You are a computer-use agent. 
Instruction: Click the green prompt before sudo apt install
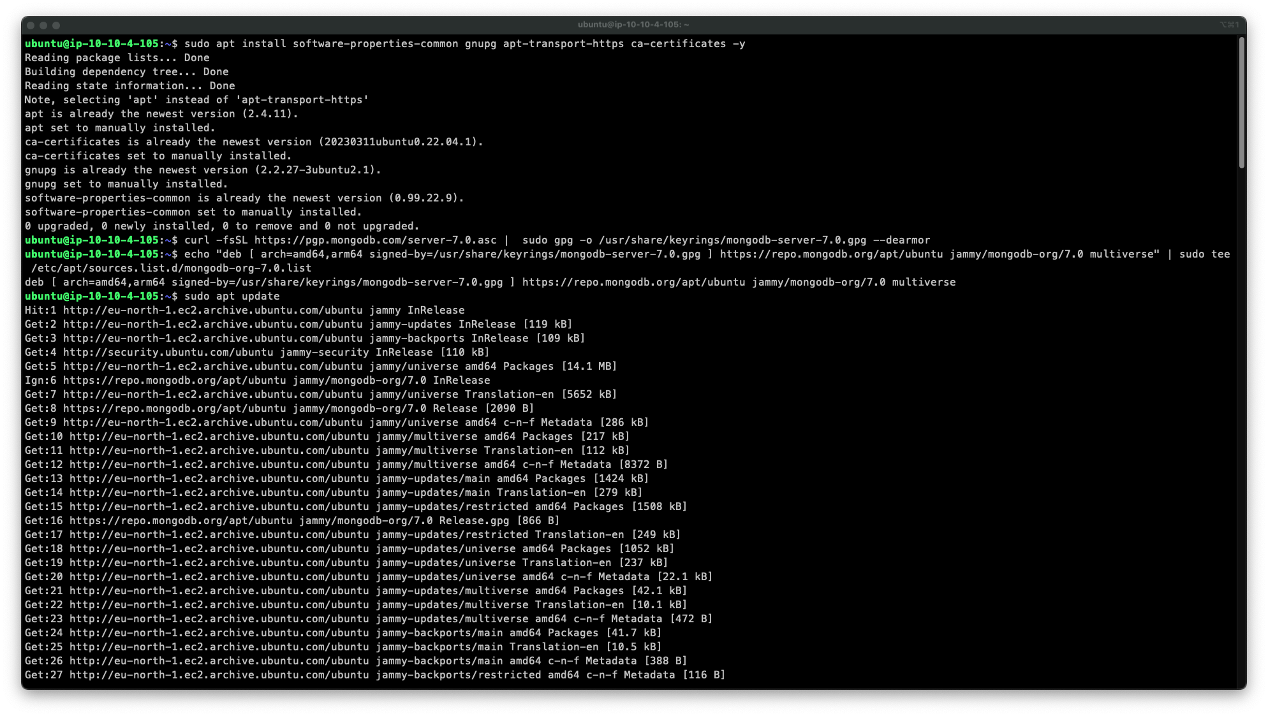click(92, 44)
